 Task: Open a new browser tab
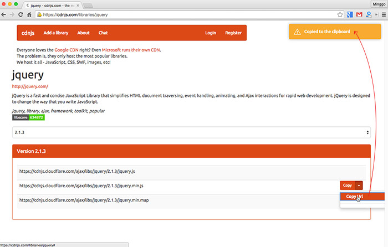pos(88,6)
